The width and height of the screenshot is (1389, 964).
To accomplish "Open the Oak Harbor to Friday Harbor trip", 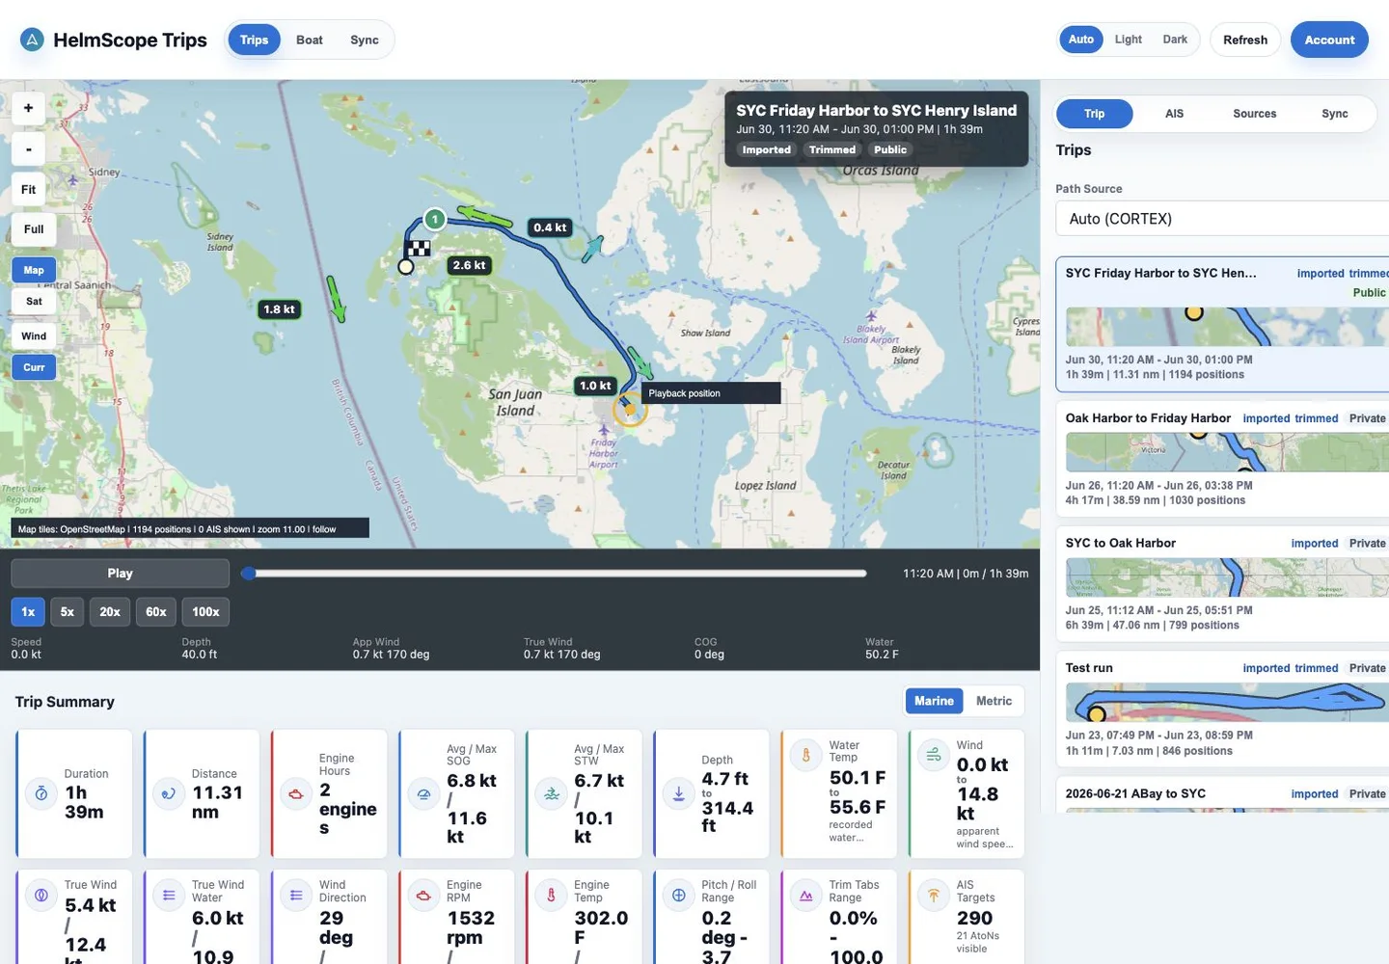I will tap(1222, 458).
